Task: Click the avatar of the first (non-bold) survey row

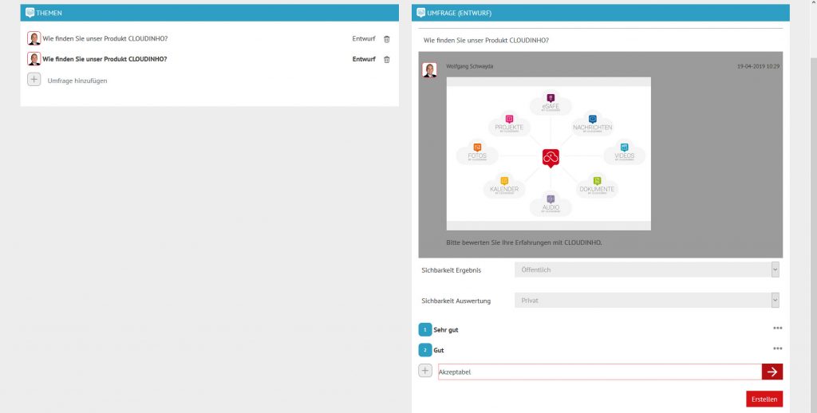Action: 34,38
